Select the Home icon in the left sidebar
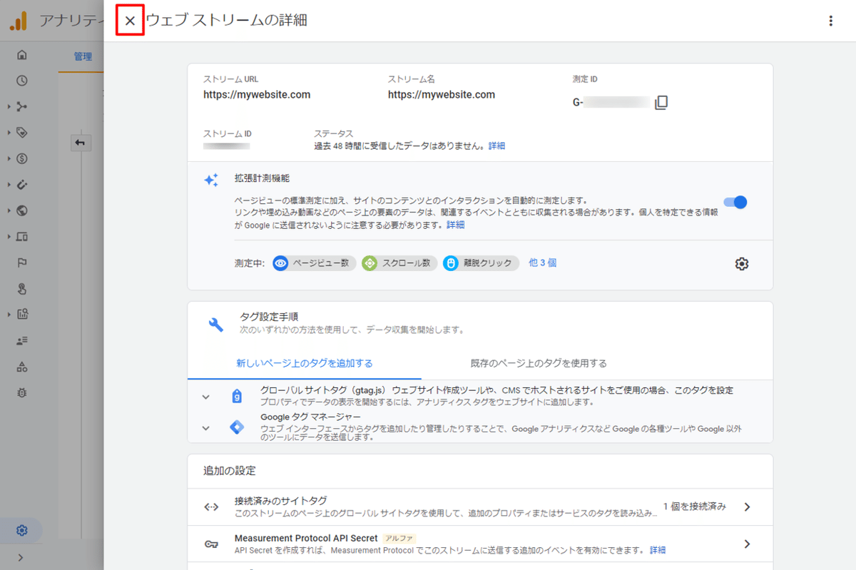Viewport: 856px width, 570px height. (x=22, y=54)
